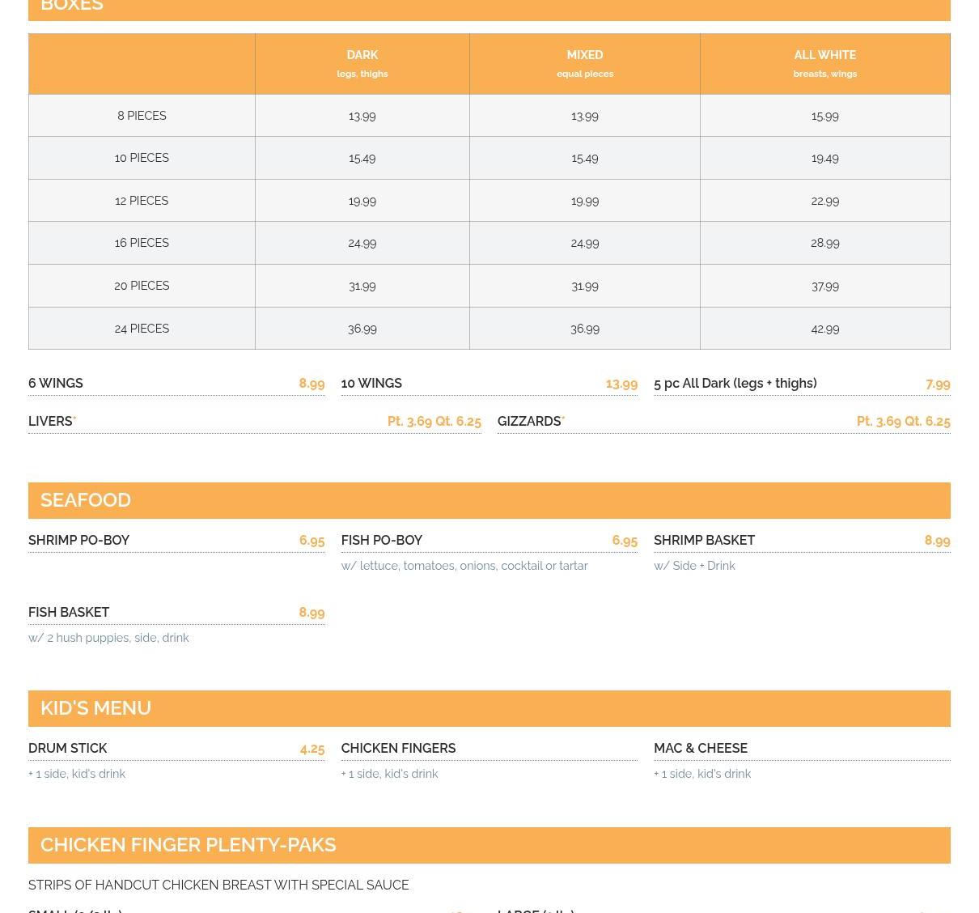The height and width of the screenshot is (913, 979).
Task: Click the 10 Wings menu item
Action: (x=371, y=384)
